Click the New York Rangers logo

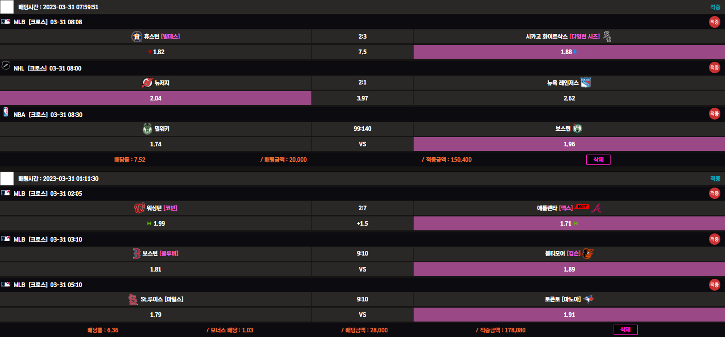pos(586,82)
